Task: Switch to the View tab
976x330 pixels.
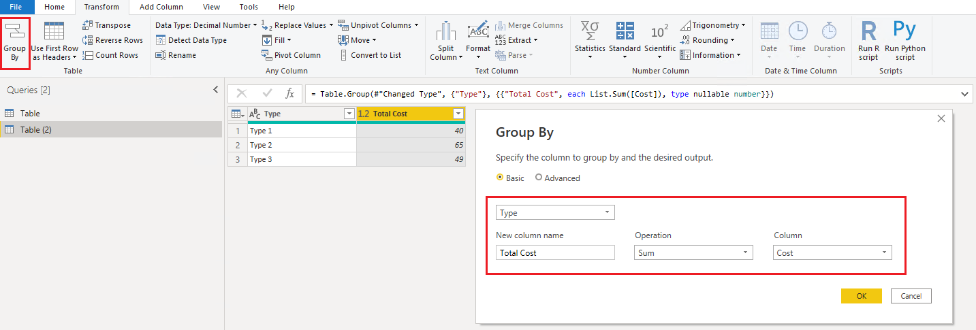Action: click(x=211, y=7)
